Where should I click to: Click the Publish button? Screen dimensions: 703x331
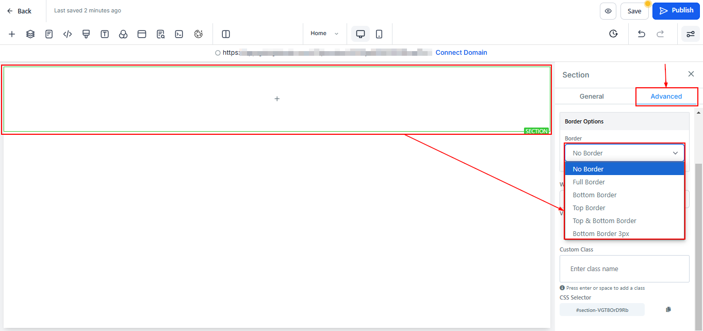coord(676,11)
